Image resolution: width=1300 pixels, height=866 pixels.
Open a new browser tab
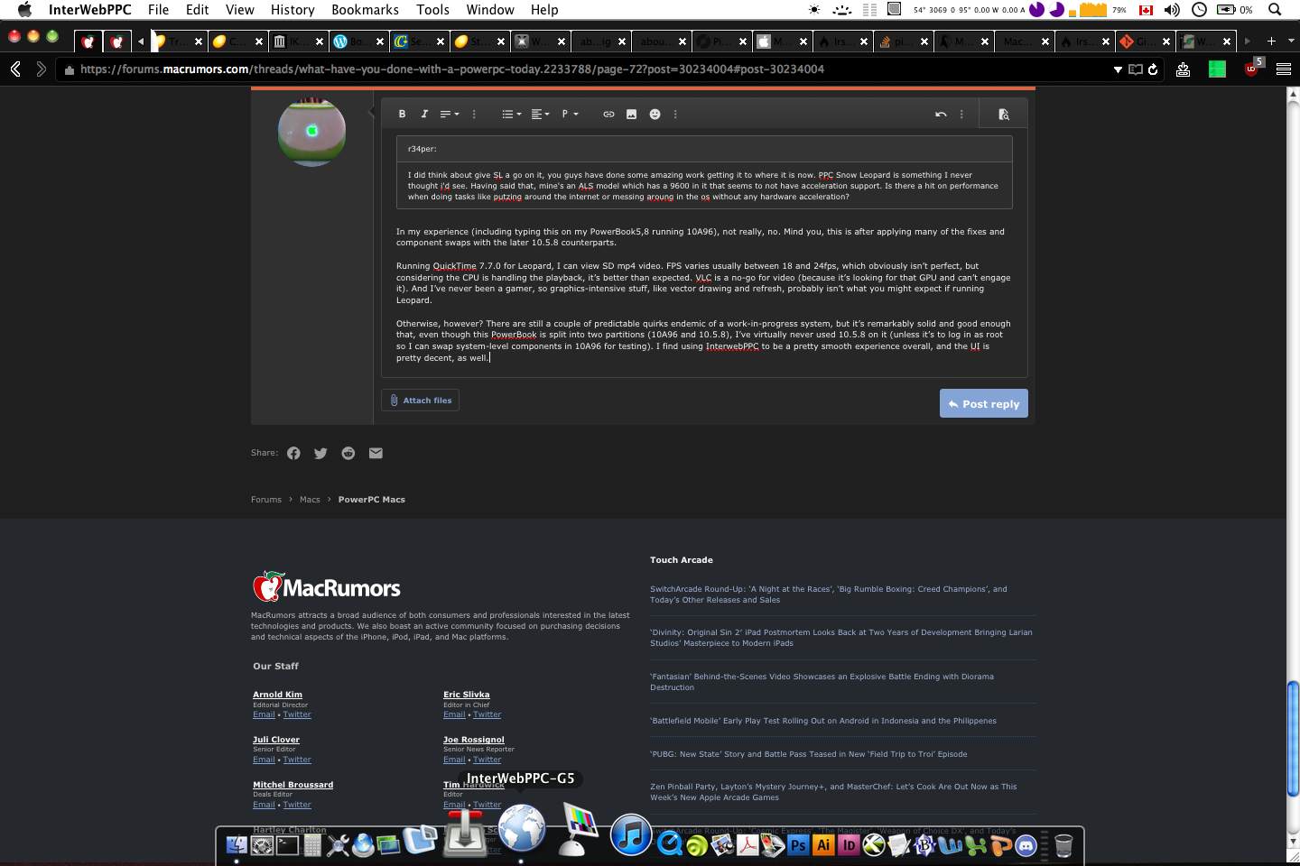(x=1271, y=41)
